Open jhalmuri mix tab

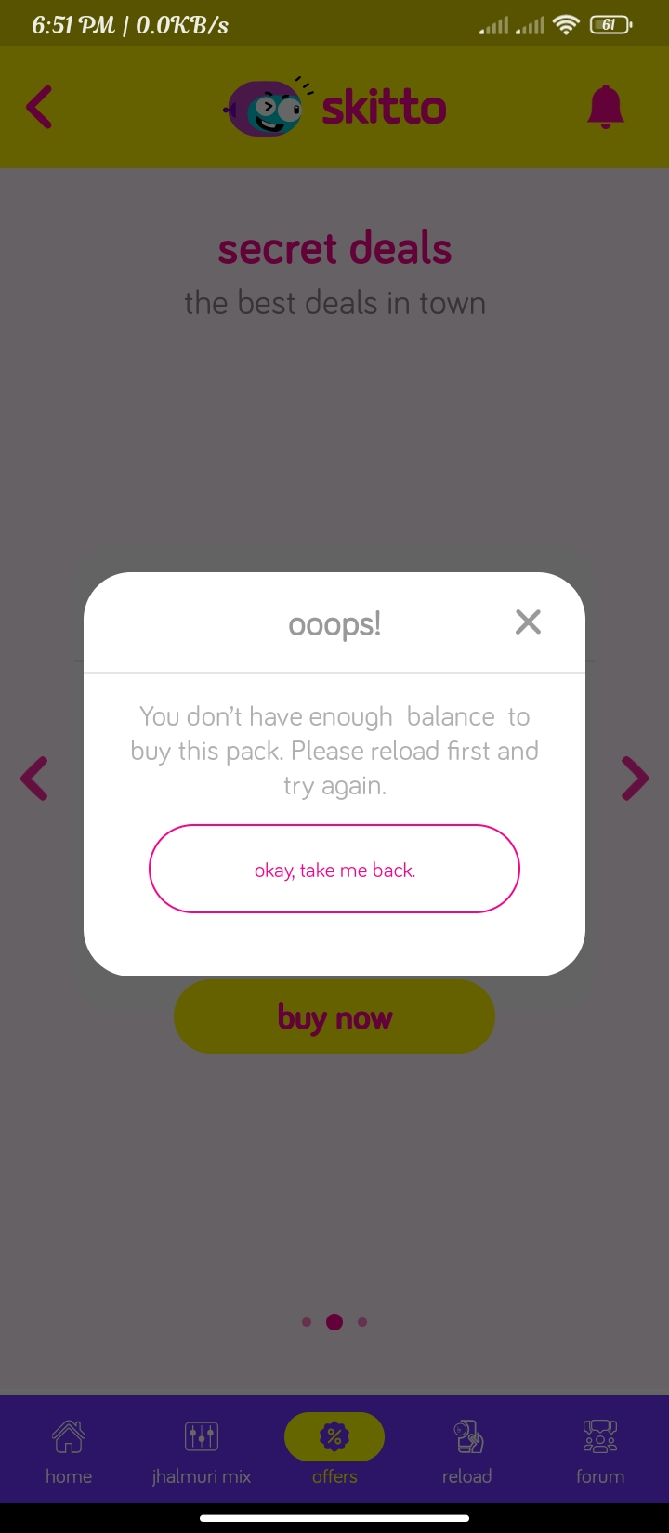point(202,1451)
